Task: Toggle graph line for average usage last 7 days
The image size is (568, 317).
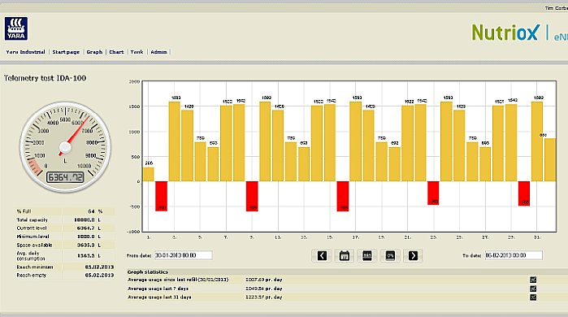Action: click(x=533, y=289)
